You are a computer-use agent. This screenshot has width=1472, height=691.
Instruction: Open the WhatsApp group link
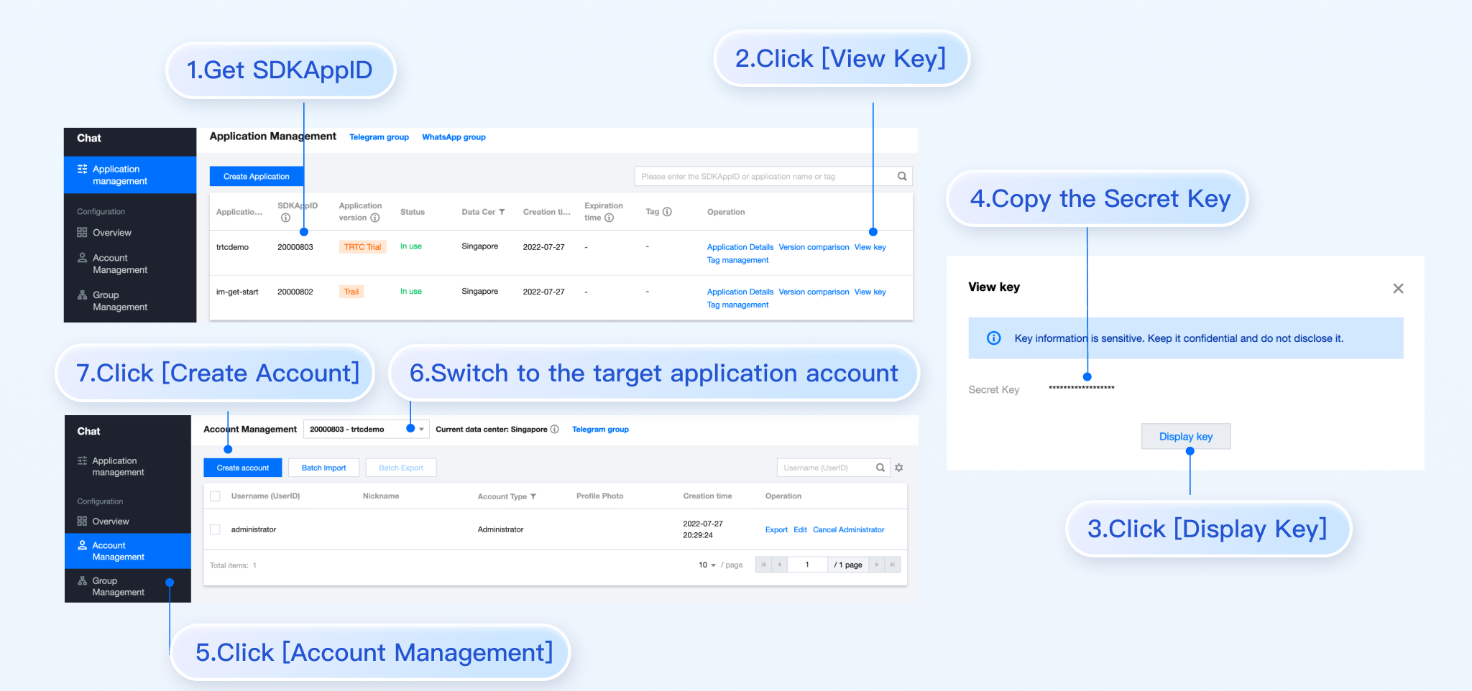(454, 137)
